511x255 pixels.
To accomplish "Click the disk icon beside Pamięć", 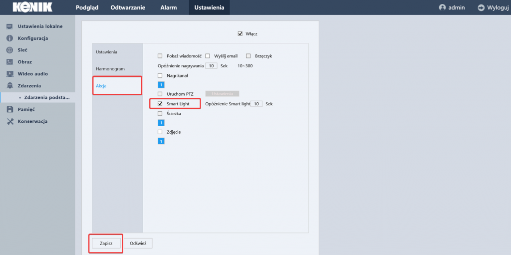I will (x=9, y=109).
